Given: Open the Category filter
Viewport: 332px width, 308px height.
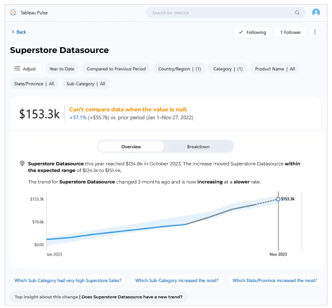Looking at the screenshot, I should 228,69.
